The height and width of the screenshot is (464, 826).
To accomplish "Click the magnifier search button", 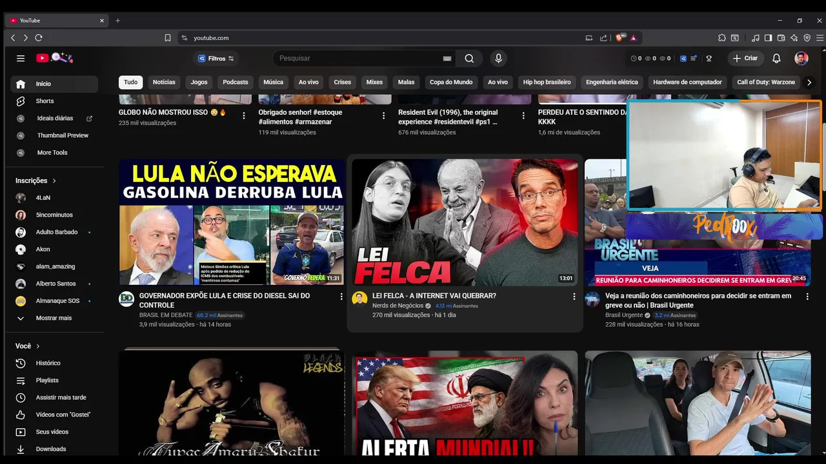I will click(x=469, y=58).
